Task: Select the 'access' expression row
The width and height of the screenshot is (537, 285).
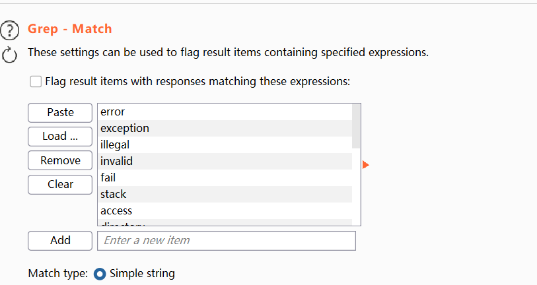Action: point(225,210)
